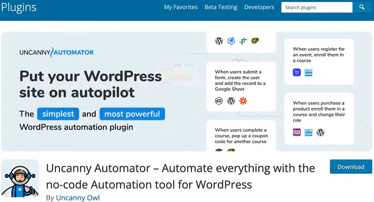Click the hexagon icon in the form submit card

click(219, 101)
